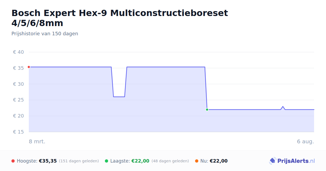Click the orange Nu legend dot
Image resolution: width=326 pixels, height=171 pixels.
197,161
